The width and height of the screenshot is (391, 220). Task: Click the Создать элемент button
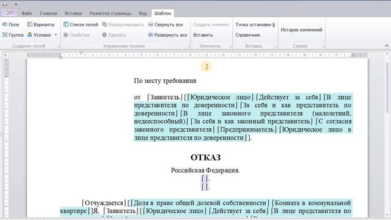211,24
